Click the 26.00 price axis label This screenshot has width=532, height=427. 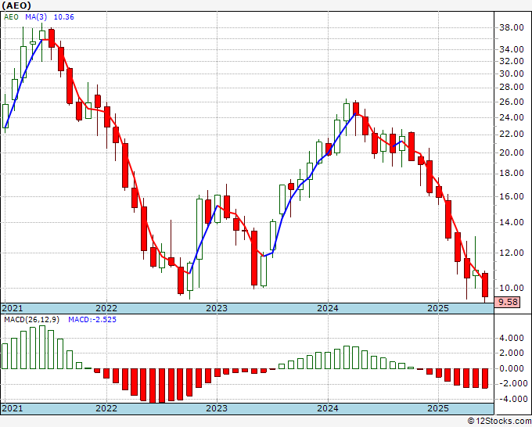pos(512,102)
